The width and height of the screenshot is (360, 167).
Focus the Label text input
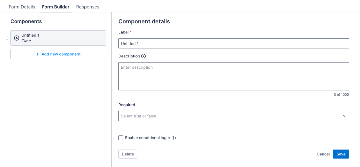pos(233,44)
